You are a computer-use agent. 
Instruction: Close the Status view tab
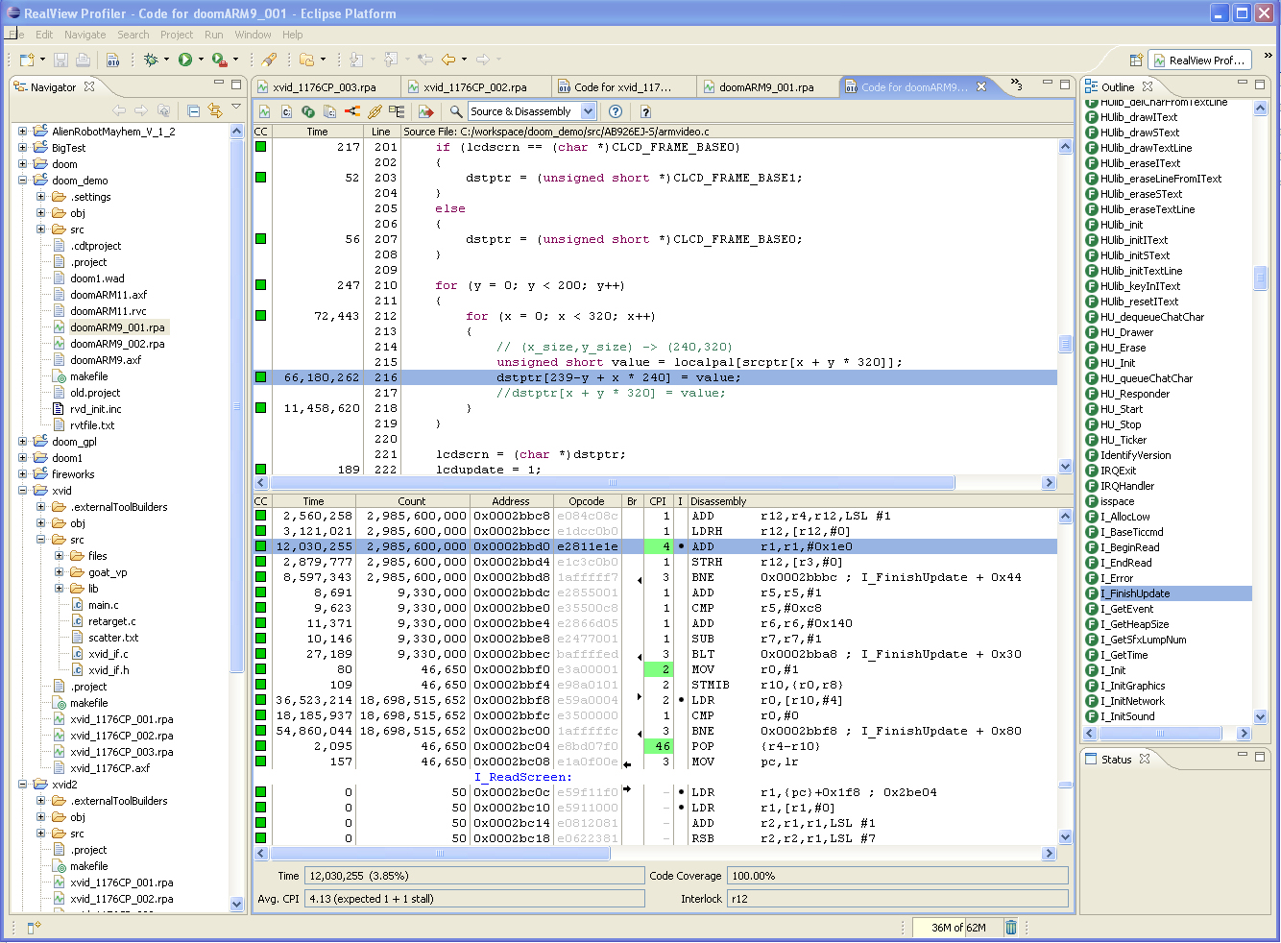1145,759
